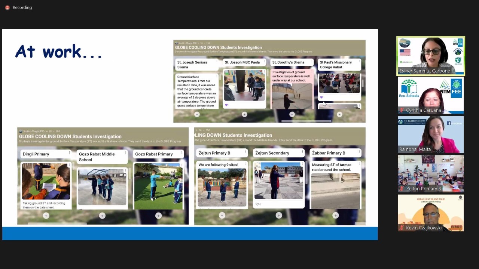Viewport: 479px width, 269px height.
Task: Select the Gozo Rabat Primary column header
Action: (154, 154)
